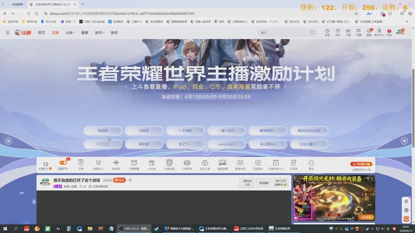Select the 月光大魔王 streamer pill
Viewport: 415px width, 233px height.
[x=309, y=144]
